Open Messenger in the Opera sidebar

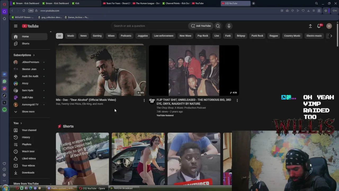point(4,74)
